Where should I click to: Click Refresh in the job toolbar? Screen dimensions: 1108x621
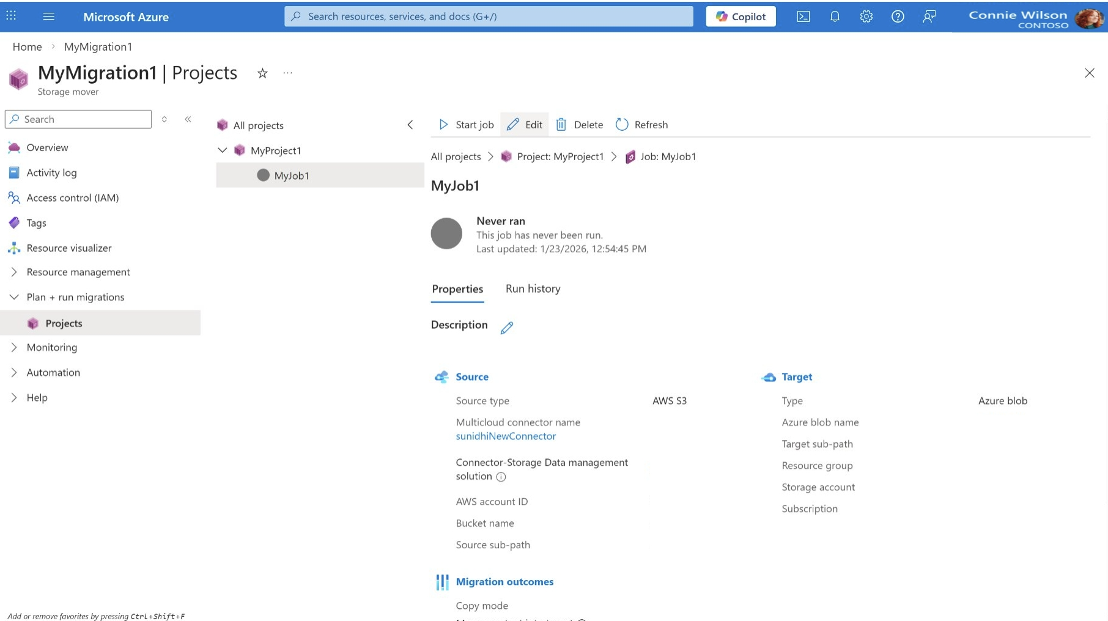pos(641,125)
